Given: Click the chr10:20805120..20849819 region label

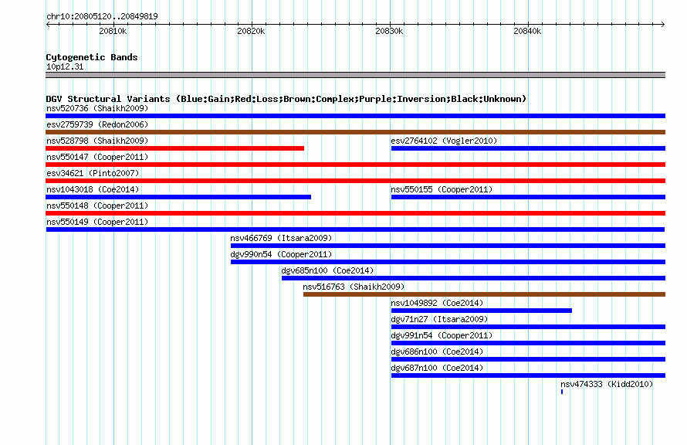Looking at the screenshot, I should click(102, 16).
